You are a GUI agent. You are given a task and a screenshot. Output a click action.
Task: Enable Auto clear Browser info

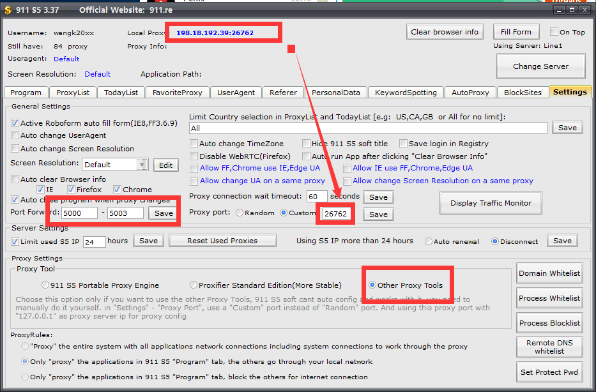pos(15,179)
